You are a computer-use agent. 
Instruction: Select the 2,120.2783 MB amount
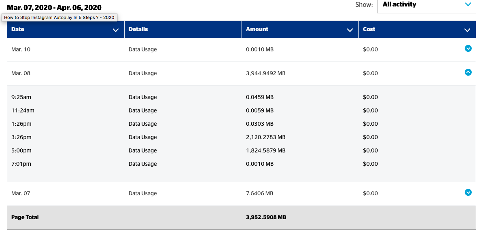click(266, 137)
